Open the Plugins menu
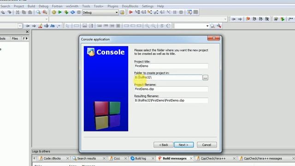The width and height of the screenshot is (295, 166). (x=113, y=6)
